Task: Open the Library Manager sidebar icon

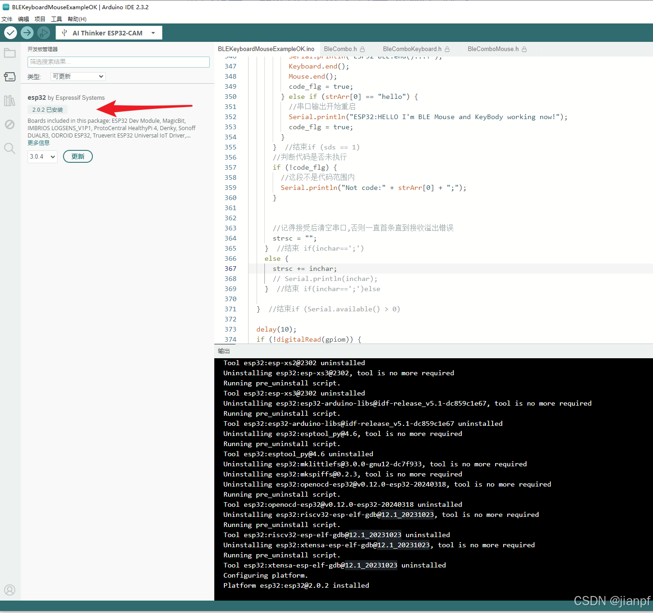Action: (10, 101)
